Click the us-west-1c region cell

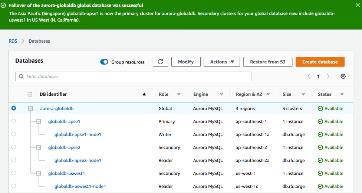(247, 186)
